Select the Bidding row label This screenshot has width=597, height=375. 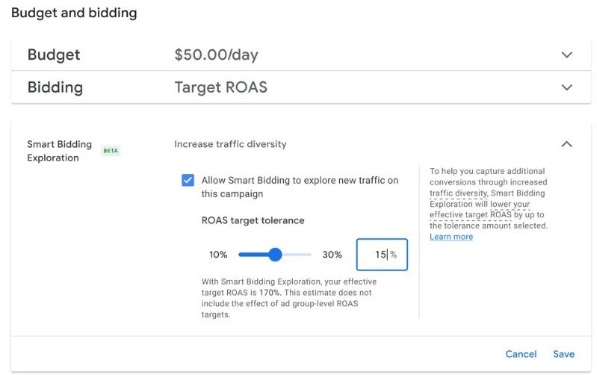coord(55,87)
